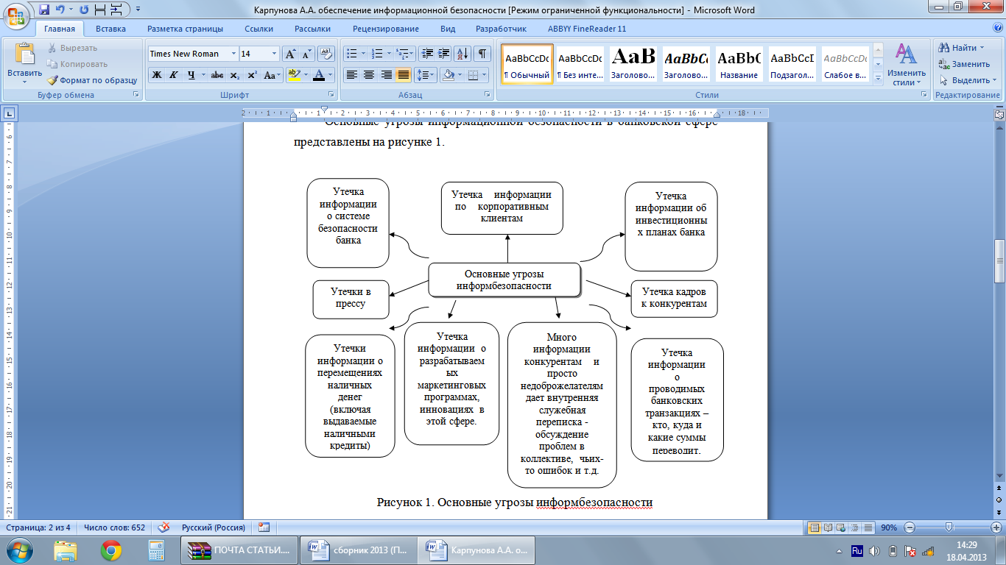This screenshot has height=565, width=1006.
Task: Launch Google Chrome from taskbar
Action: [111, 550]
